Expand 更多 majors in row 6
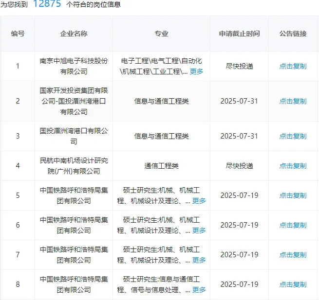319x300 pixels. (199, 230)
